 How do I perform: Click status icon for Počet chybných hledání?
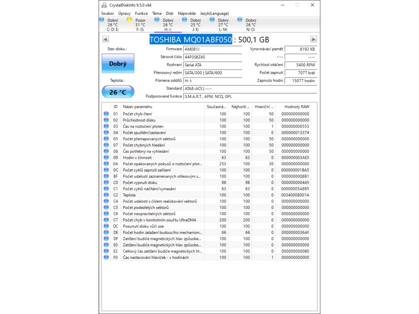pos(106,145)
